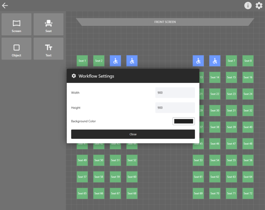Select Seat 8 on the canvas
Viewport: 265px width, 210px height.
point(248,61)
